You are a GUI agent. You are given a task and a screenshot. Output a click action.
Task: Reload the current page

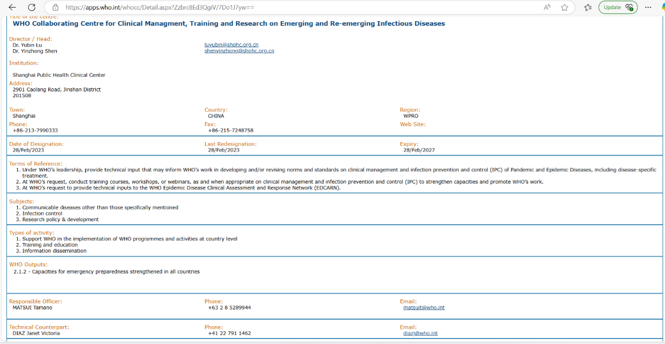click(31, 7)
